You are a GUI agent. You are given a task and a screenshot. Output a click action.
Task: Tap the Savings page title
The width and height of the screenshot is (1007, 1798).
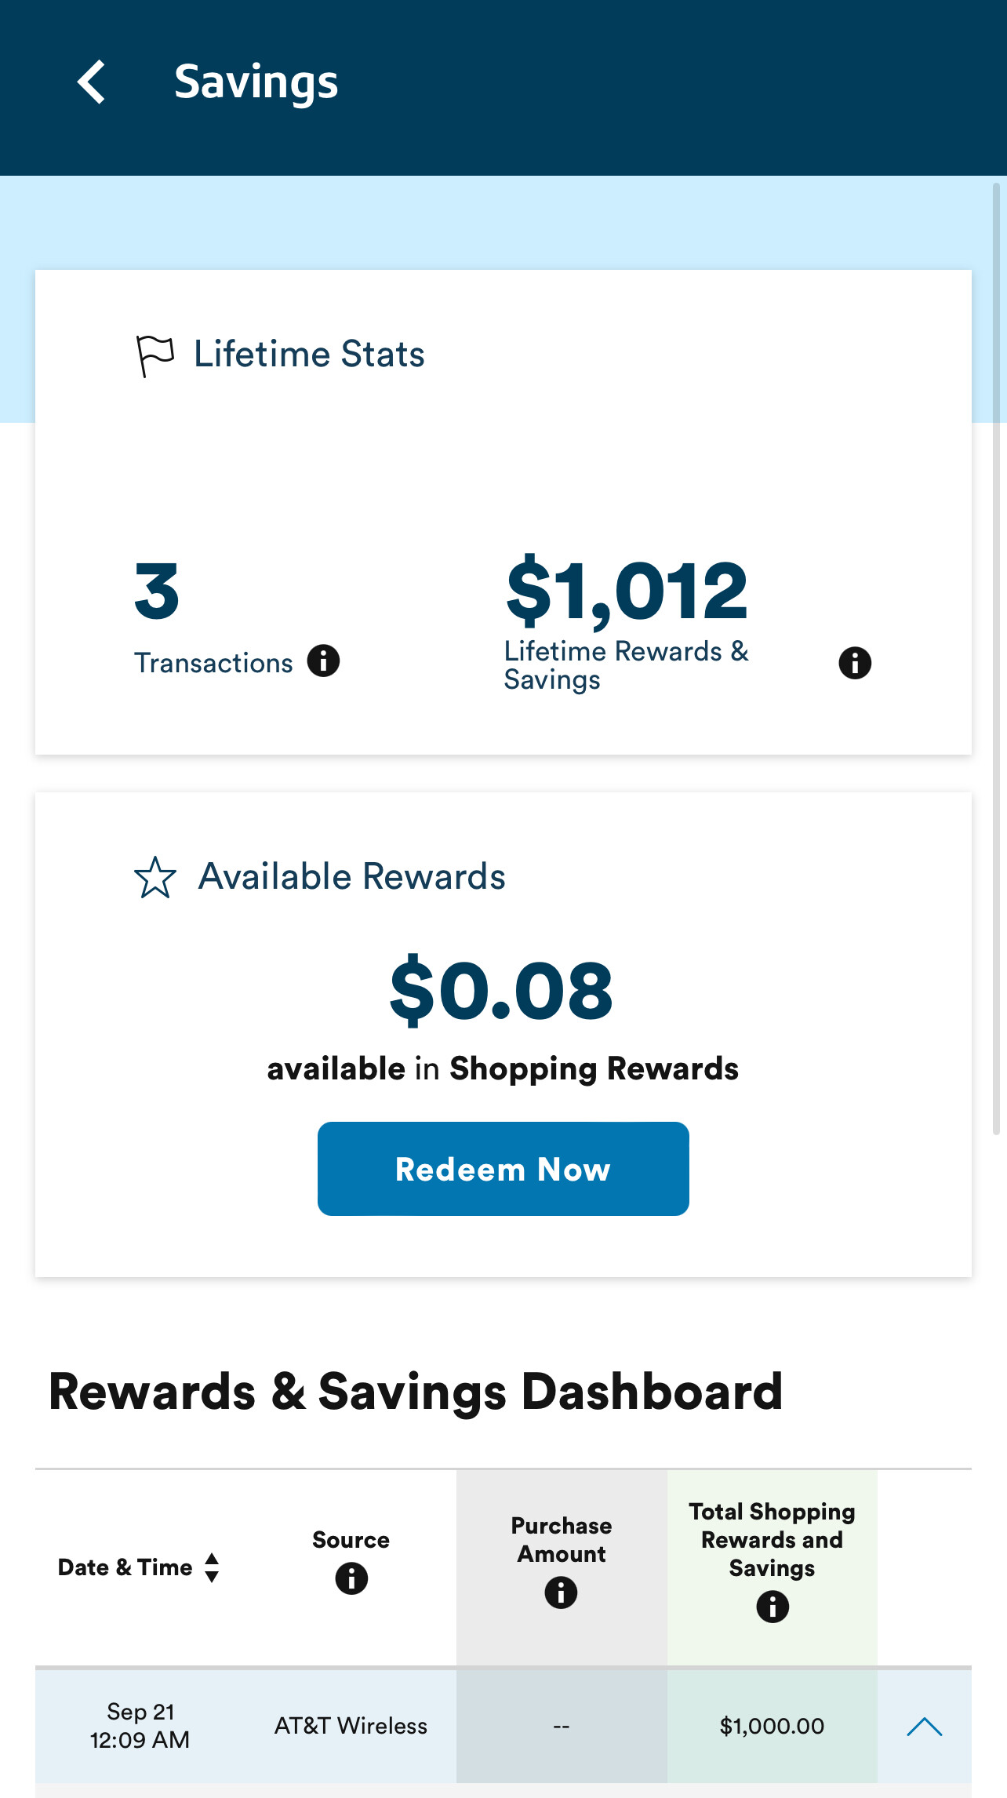[x=256, y=82]
